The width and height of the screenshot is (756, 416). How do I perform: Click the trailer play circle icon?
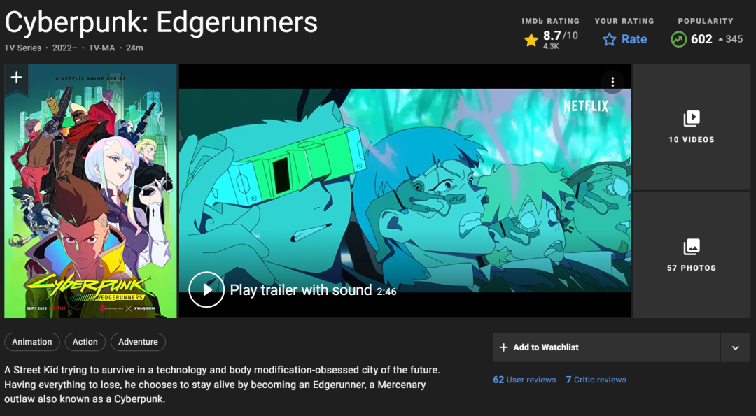pos(206,289)
